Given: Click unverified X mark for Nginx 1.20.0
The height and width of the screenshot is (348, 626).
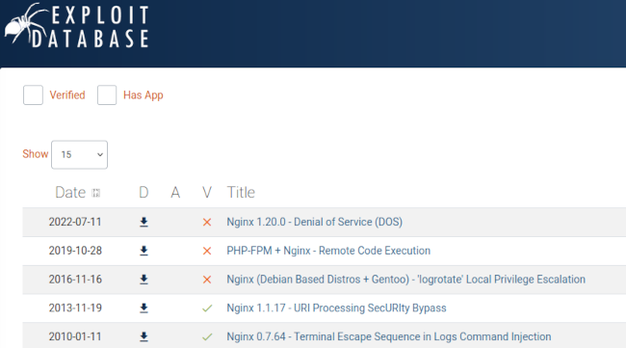Looking at the screenshot, I should point(207,222).
